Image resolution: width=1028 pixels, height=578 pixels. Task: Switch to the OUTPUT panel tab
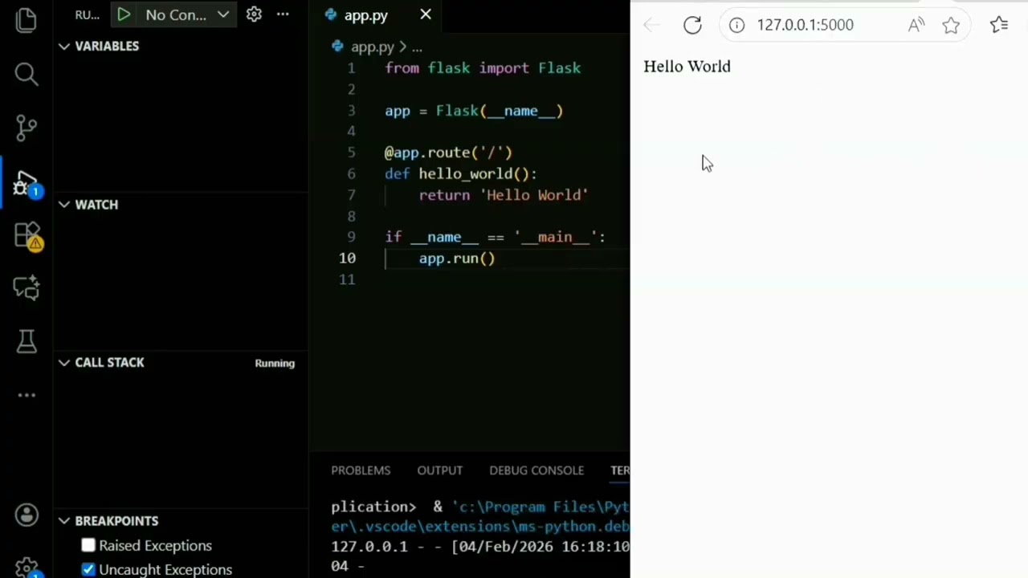click(439, 470)
